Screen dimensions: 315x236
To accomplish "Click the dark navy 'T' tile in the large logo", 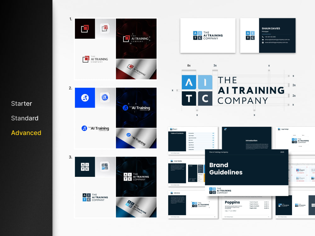I will [189, 98].
